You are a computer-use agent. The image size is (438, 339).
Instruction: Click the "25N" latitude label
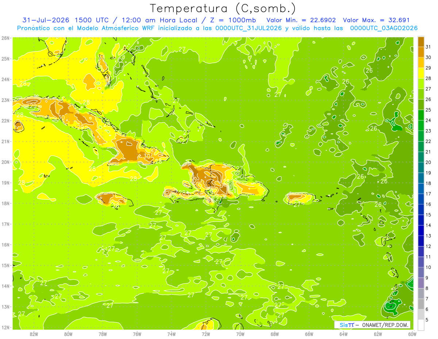point(5,59)
